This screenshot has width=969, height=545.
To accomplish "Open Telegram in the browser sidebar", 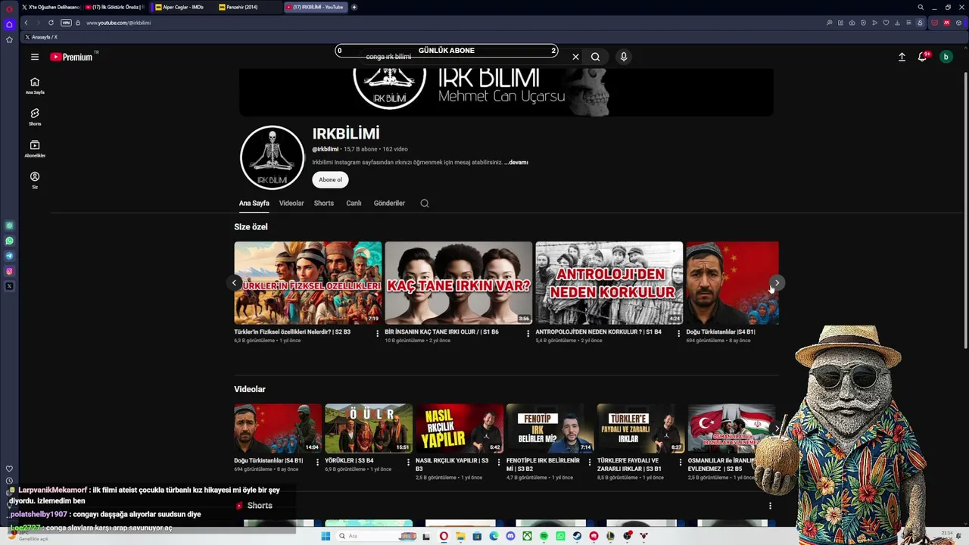I will pyautogui.click(x=9, y=256).
